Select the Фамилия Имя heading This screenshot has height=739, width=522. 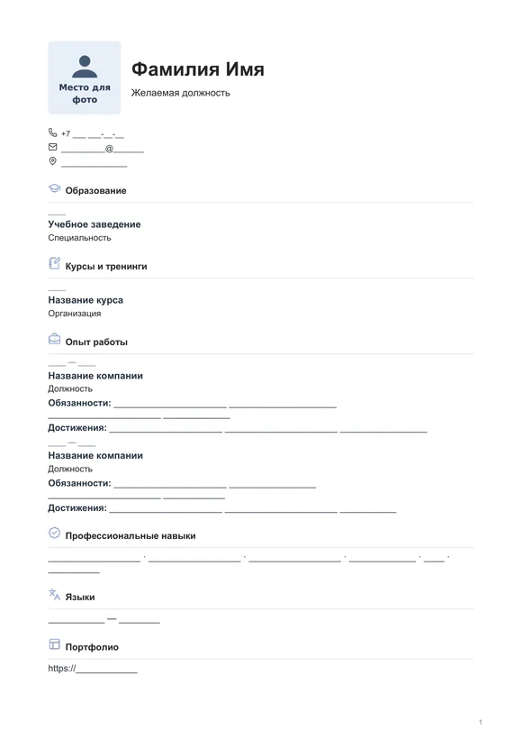198,68
